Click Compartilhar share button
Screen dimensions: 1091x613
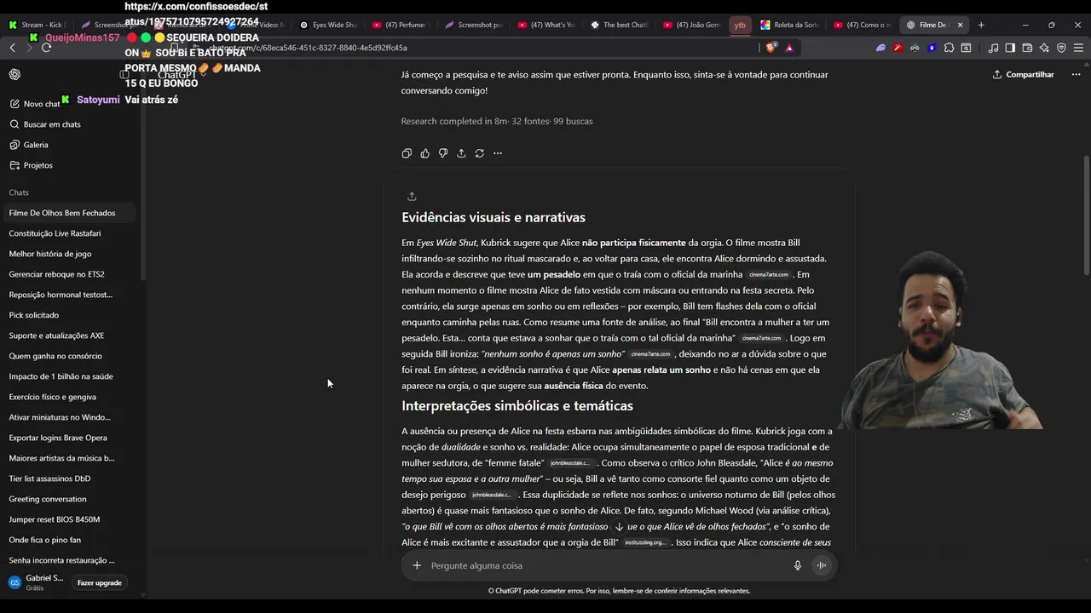[x=1023, y=75]
